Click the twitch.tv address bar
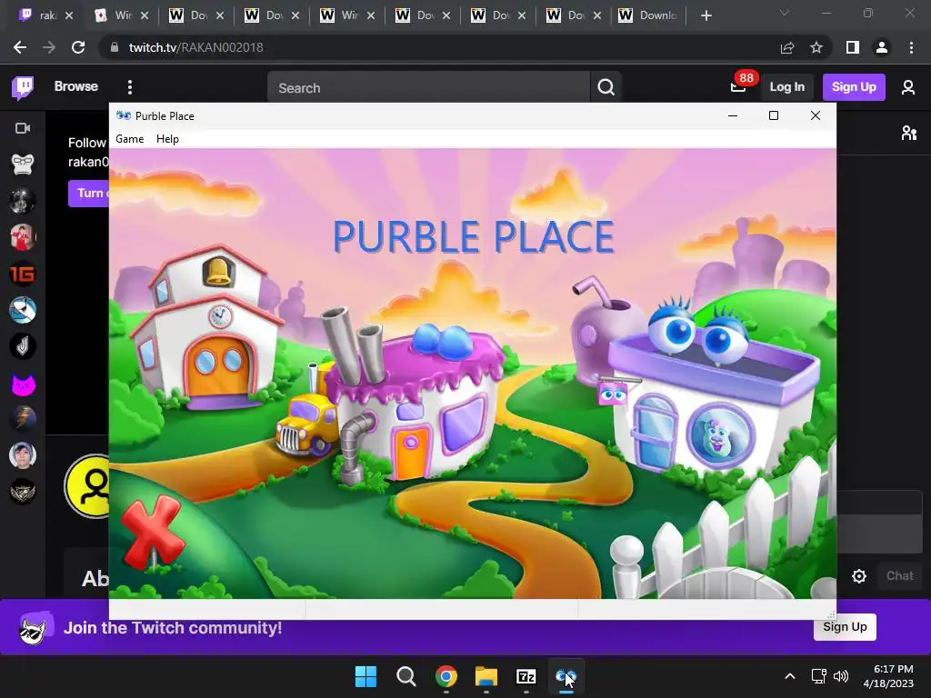This screenshot has height=698, width=931. coord(438,47)
